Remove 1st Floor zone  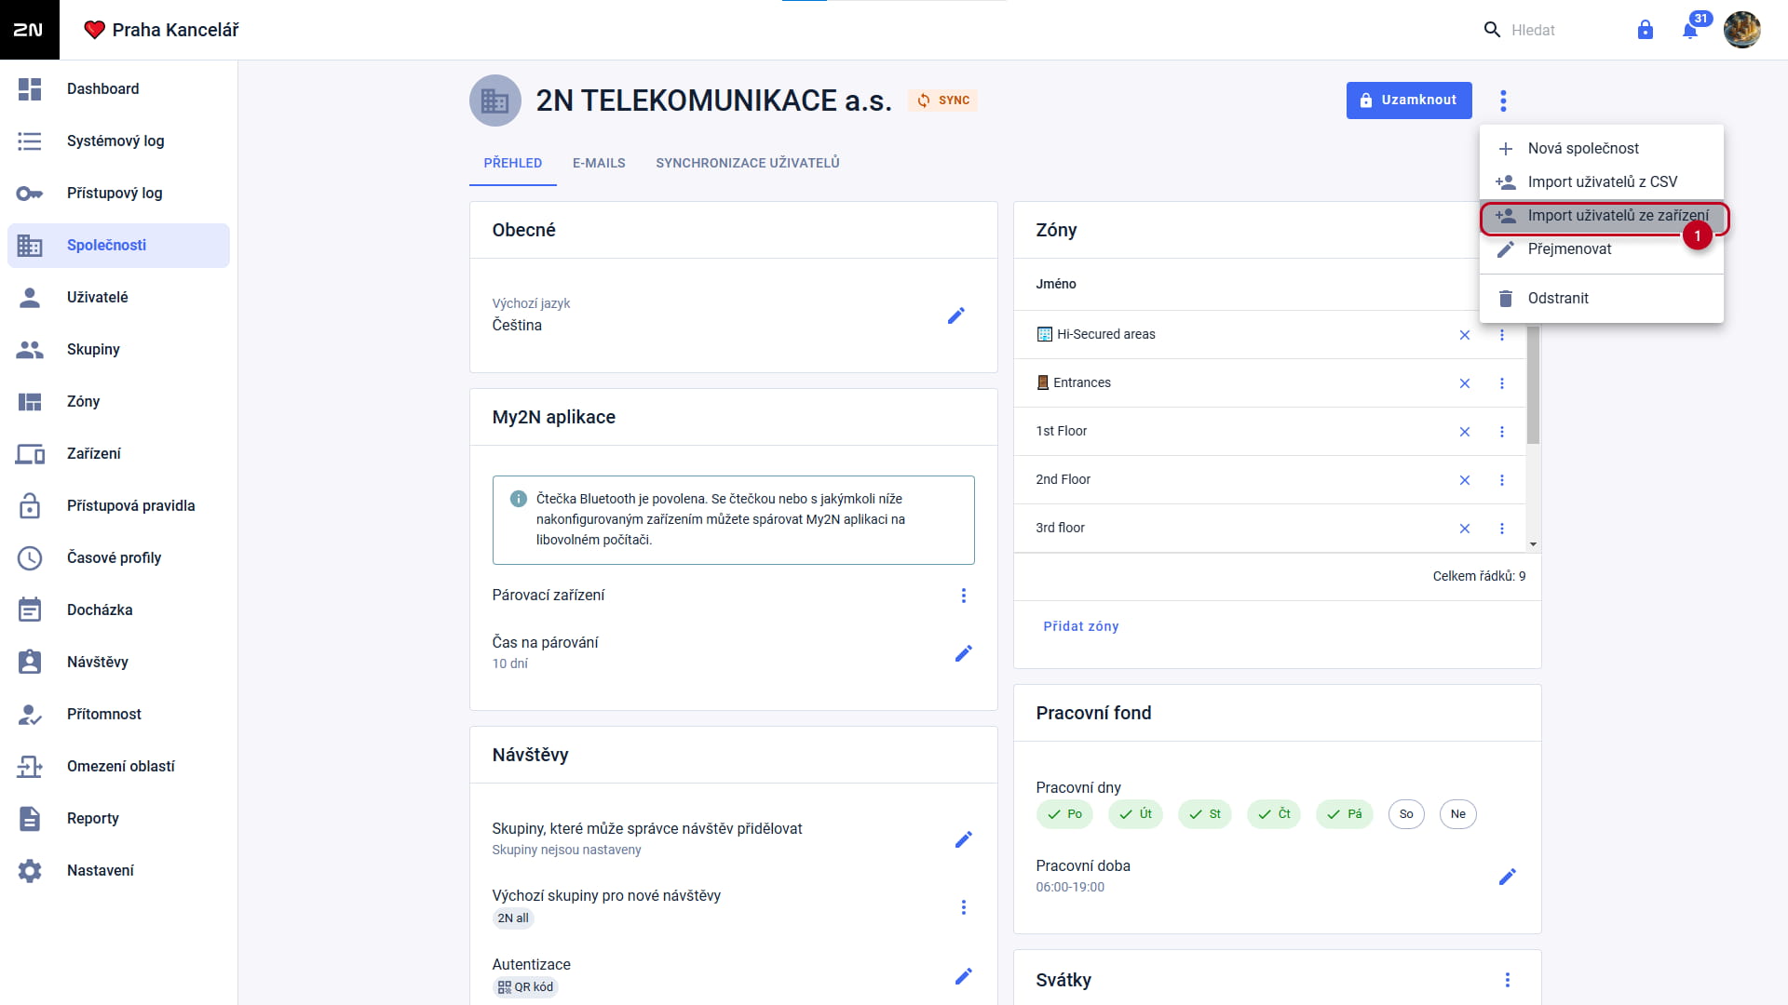coord(1464,432)
